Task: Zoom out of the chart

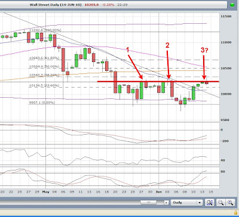Action: tap(220, 203)
